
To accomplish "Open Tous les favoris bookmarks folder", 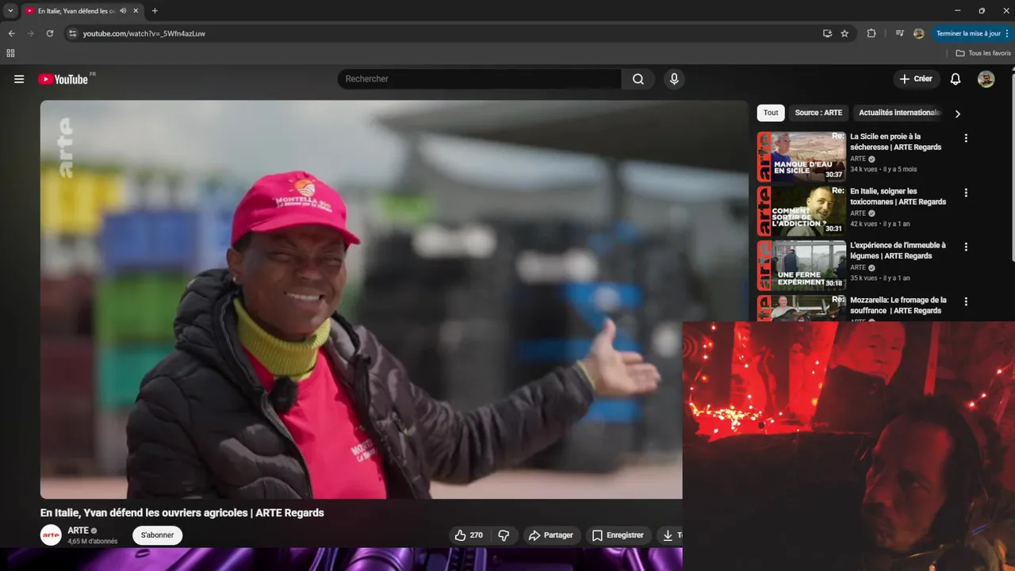I will click(983, 53).
